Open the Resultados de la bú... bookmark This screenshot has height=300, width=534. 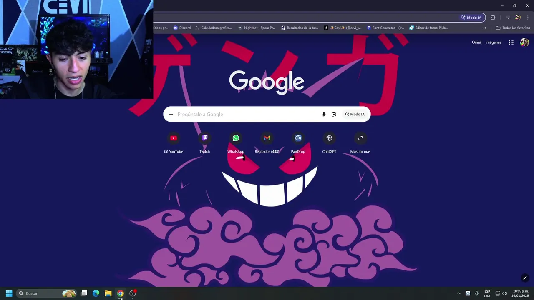300,28
